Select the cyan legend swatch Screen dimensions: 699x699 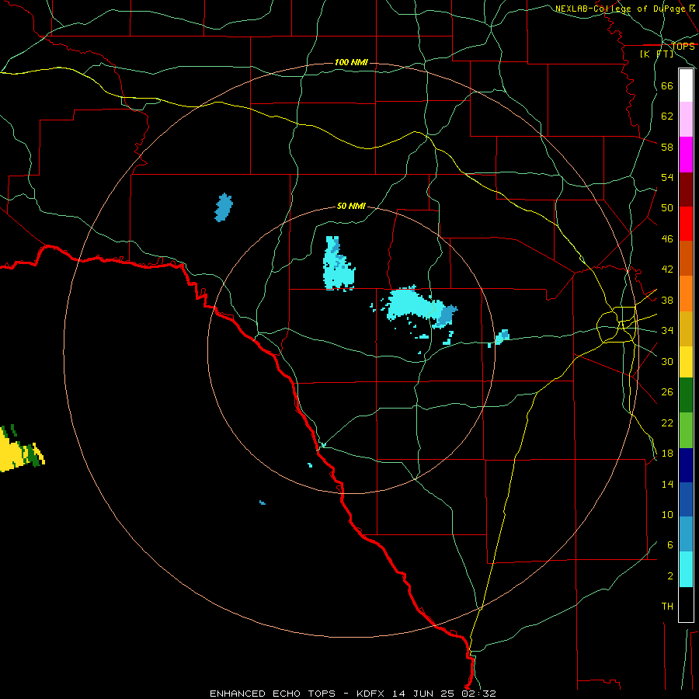(686, 569)
